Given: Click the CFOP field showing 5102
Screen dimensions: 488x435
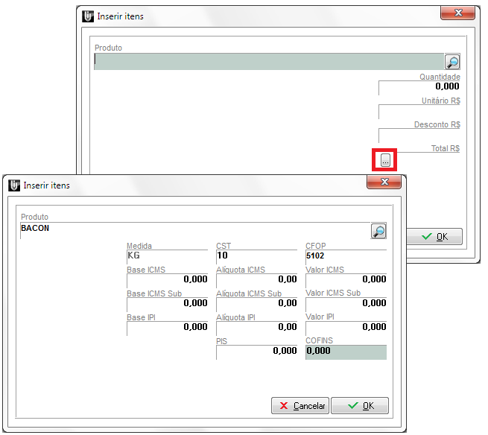Looking at the screenshot, I should 346,255.
